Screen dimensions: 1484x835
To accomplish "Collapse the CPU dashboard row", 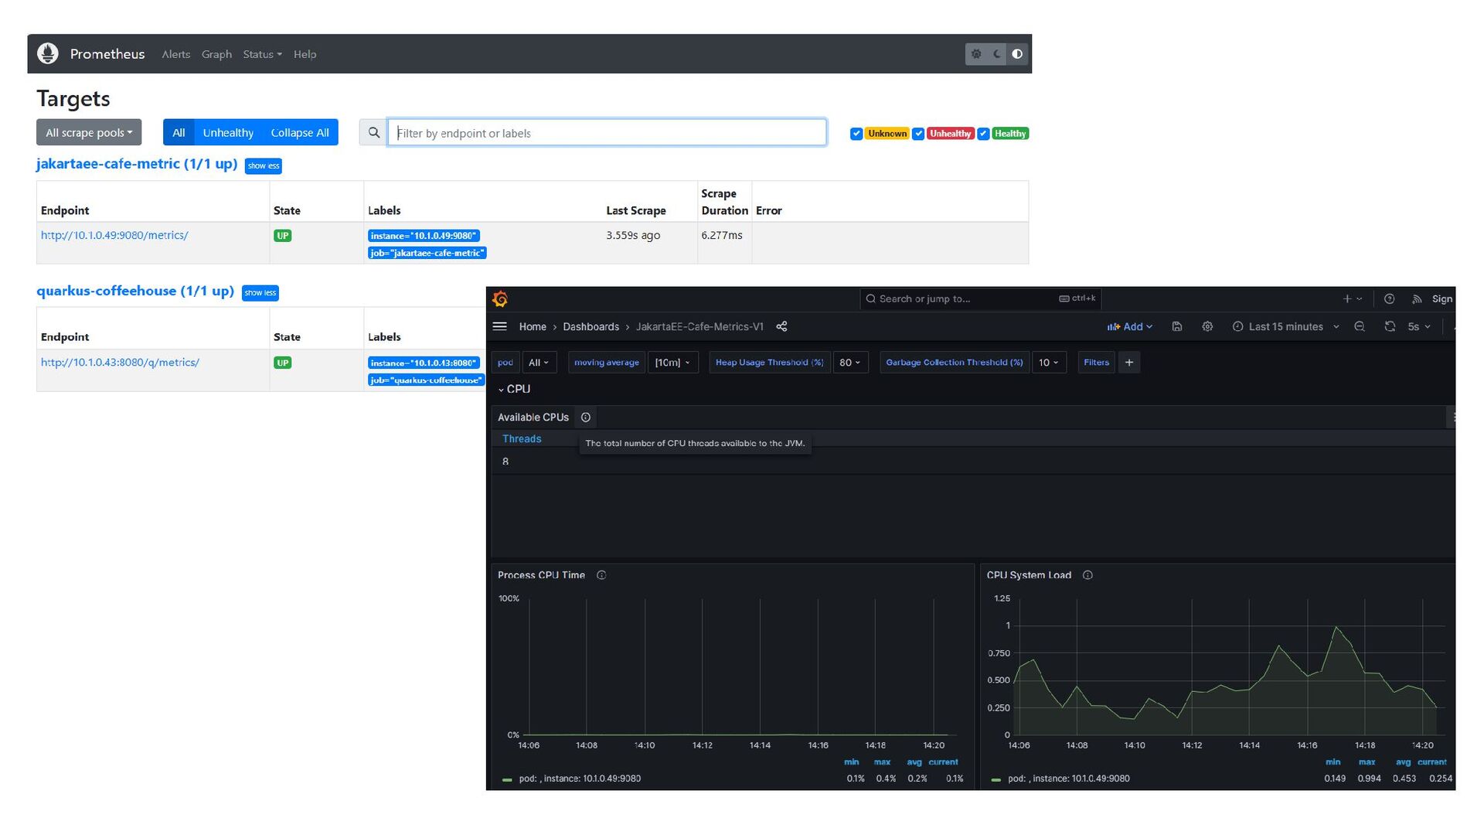I will tap(514, 389).
